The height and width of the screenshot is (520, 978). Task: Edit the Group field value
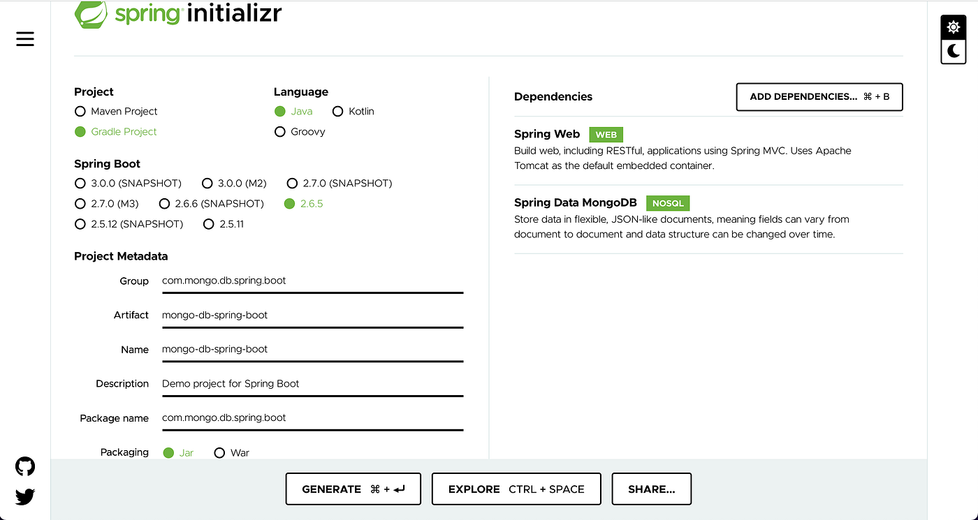coord(312,281)
